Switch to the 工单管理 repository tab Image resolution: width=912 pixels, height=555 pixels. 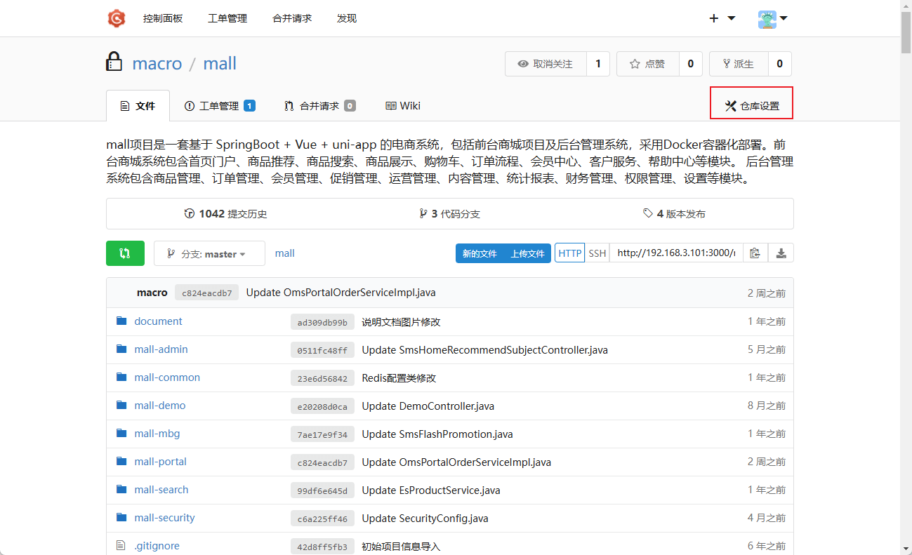coord(219,106)
